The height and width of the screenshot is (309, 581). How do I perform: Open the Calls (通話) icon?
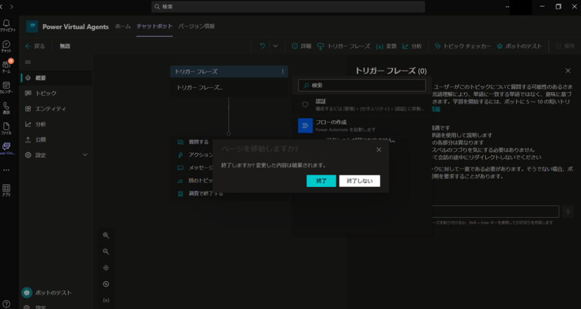(6, 108)
